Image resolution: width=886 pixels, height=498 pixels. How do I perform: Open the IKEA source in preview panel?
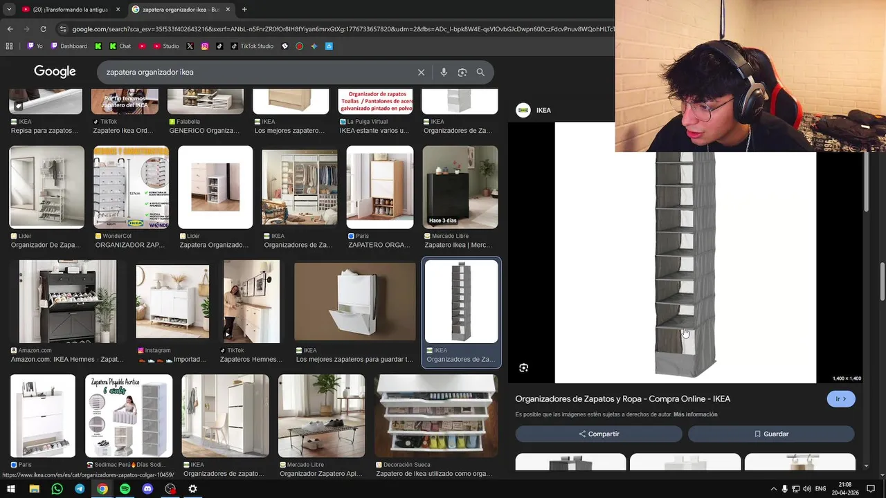534,110
